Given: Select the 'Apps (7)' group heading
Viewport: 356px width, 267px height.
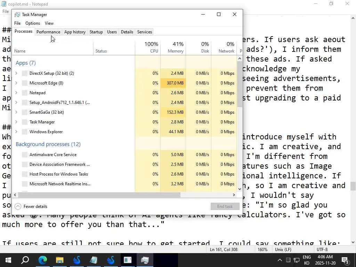Looking at the screenshot, I should click(26, 63).
